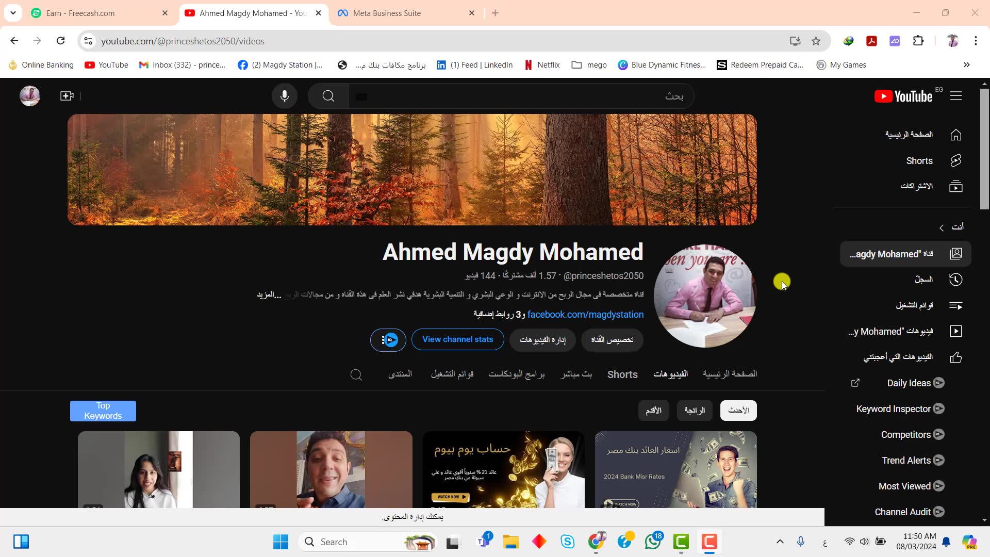The height and width of the screenshot is (557, 990).
Task: Open Shorts from the sidebar
Action: click(905, 160)
